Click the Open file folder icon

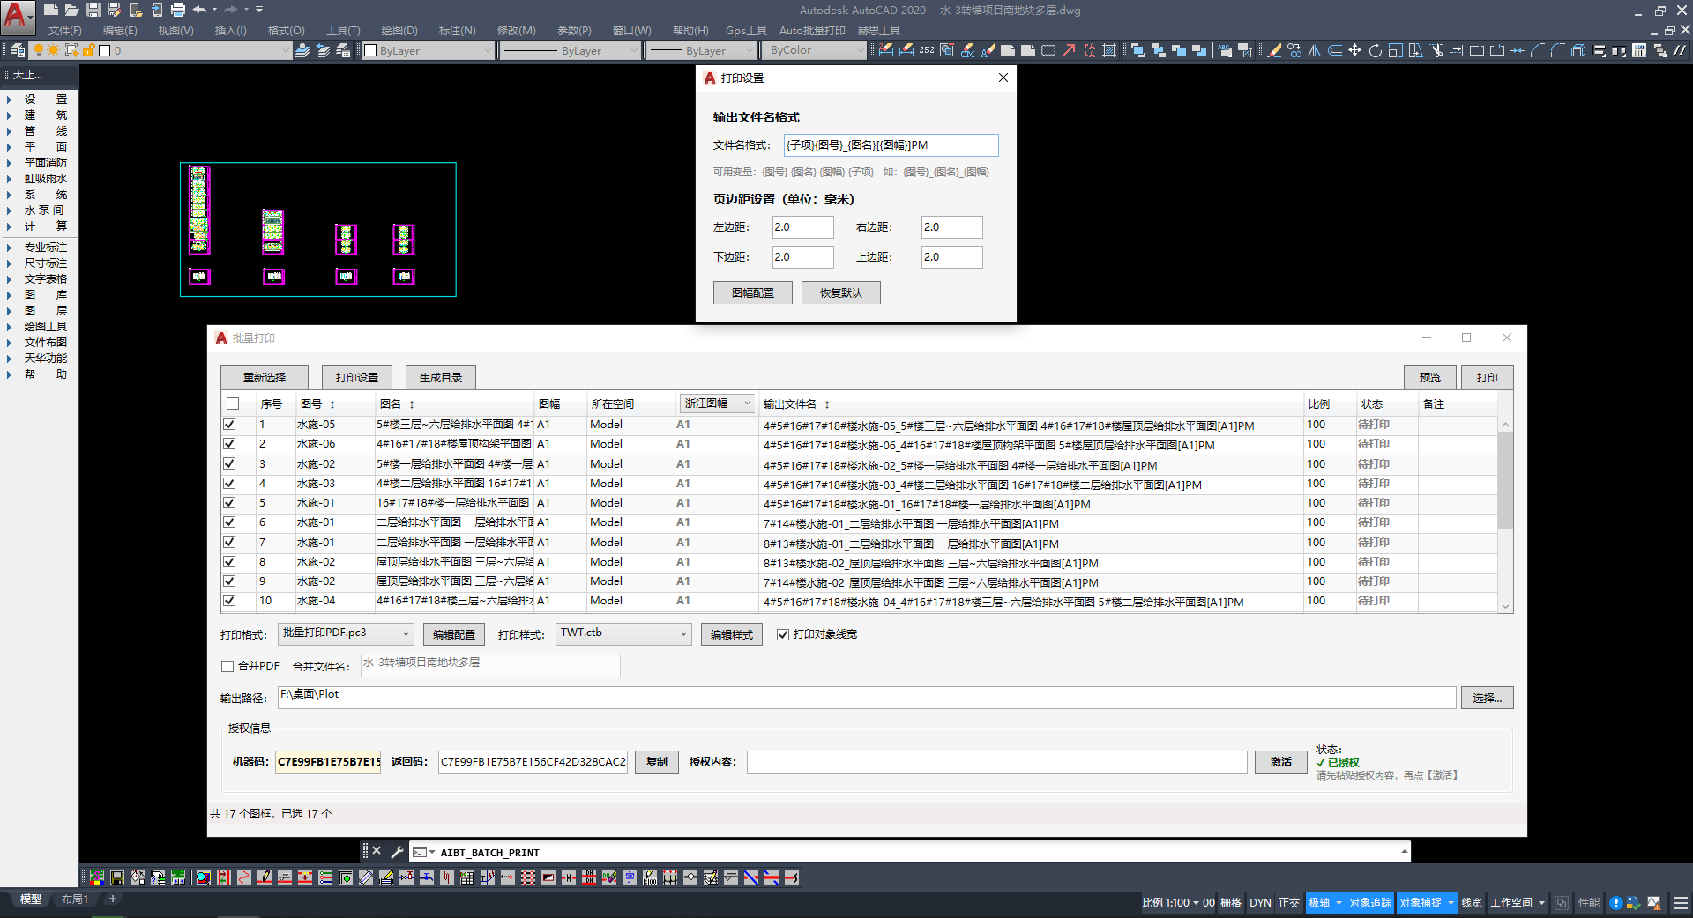[71, 10]
